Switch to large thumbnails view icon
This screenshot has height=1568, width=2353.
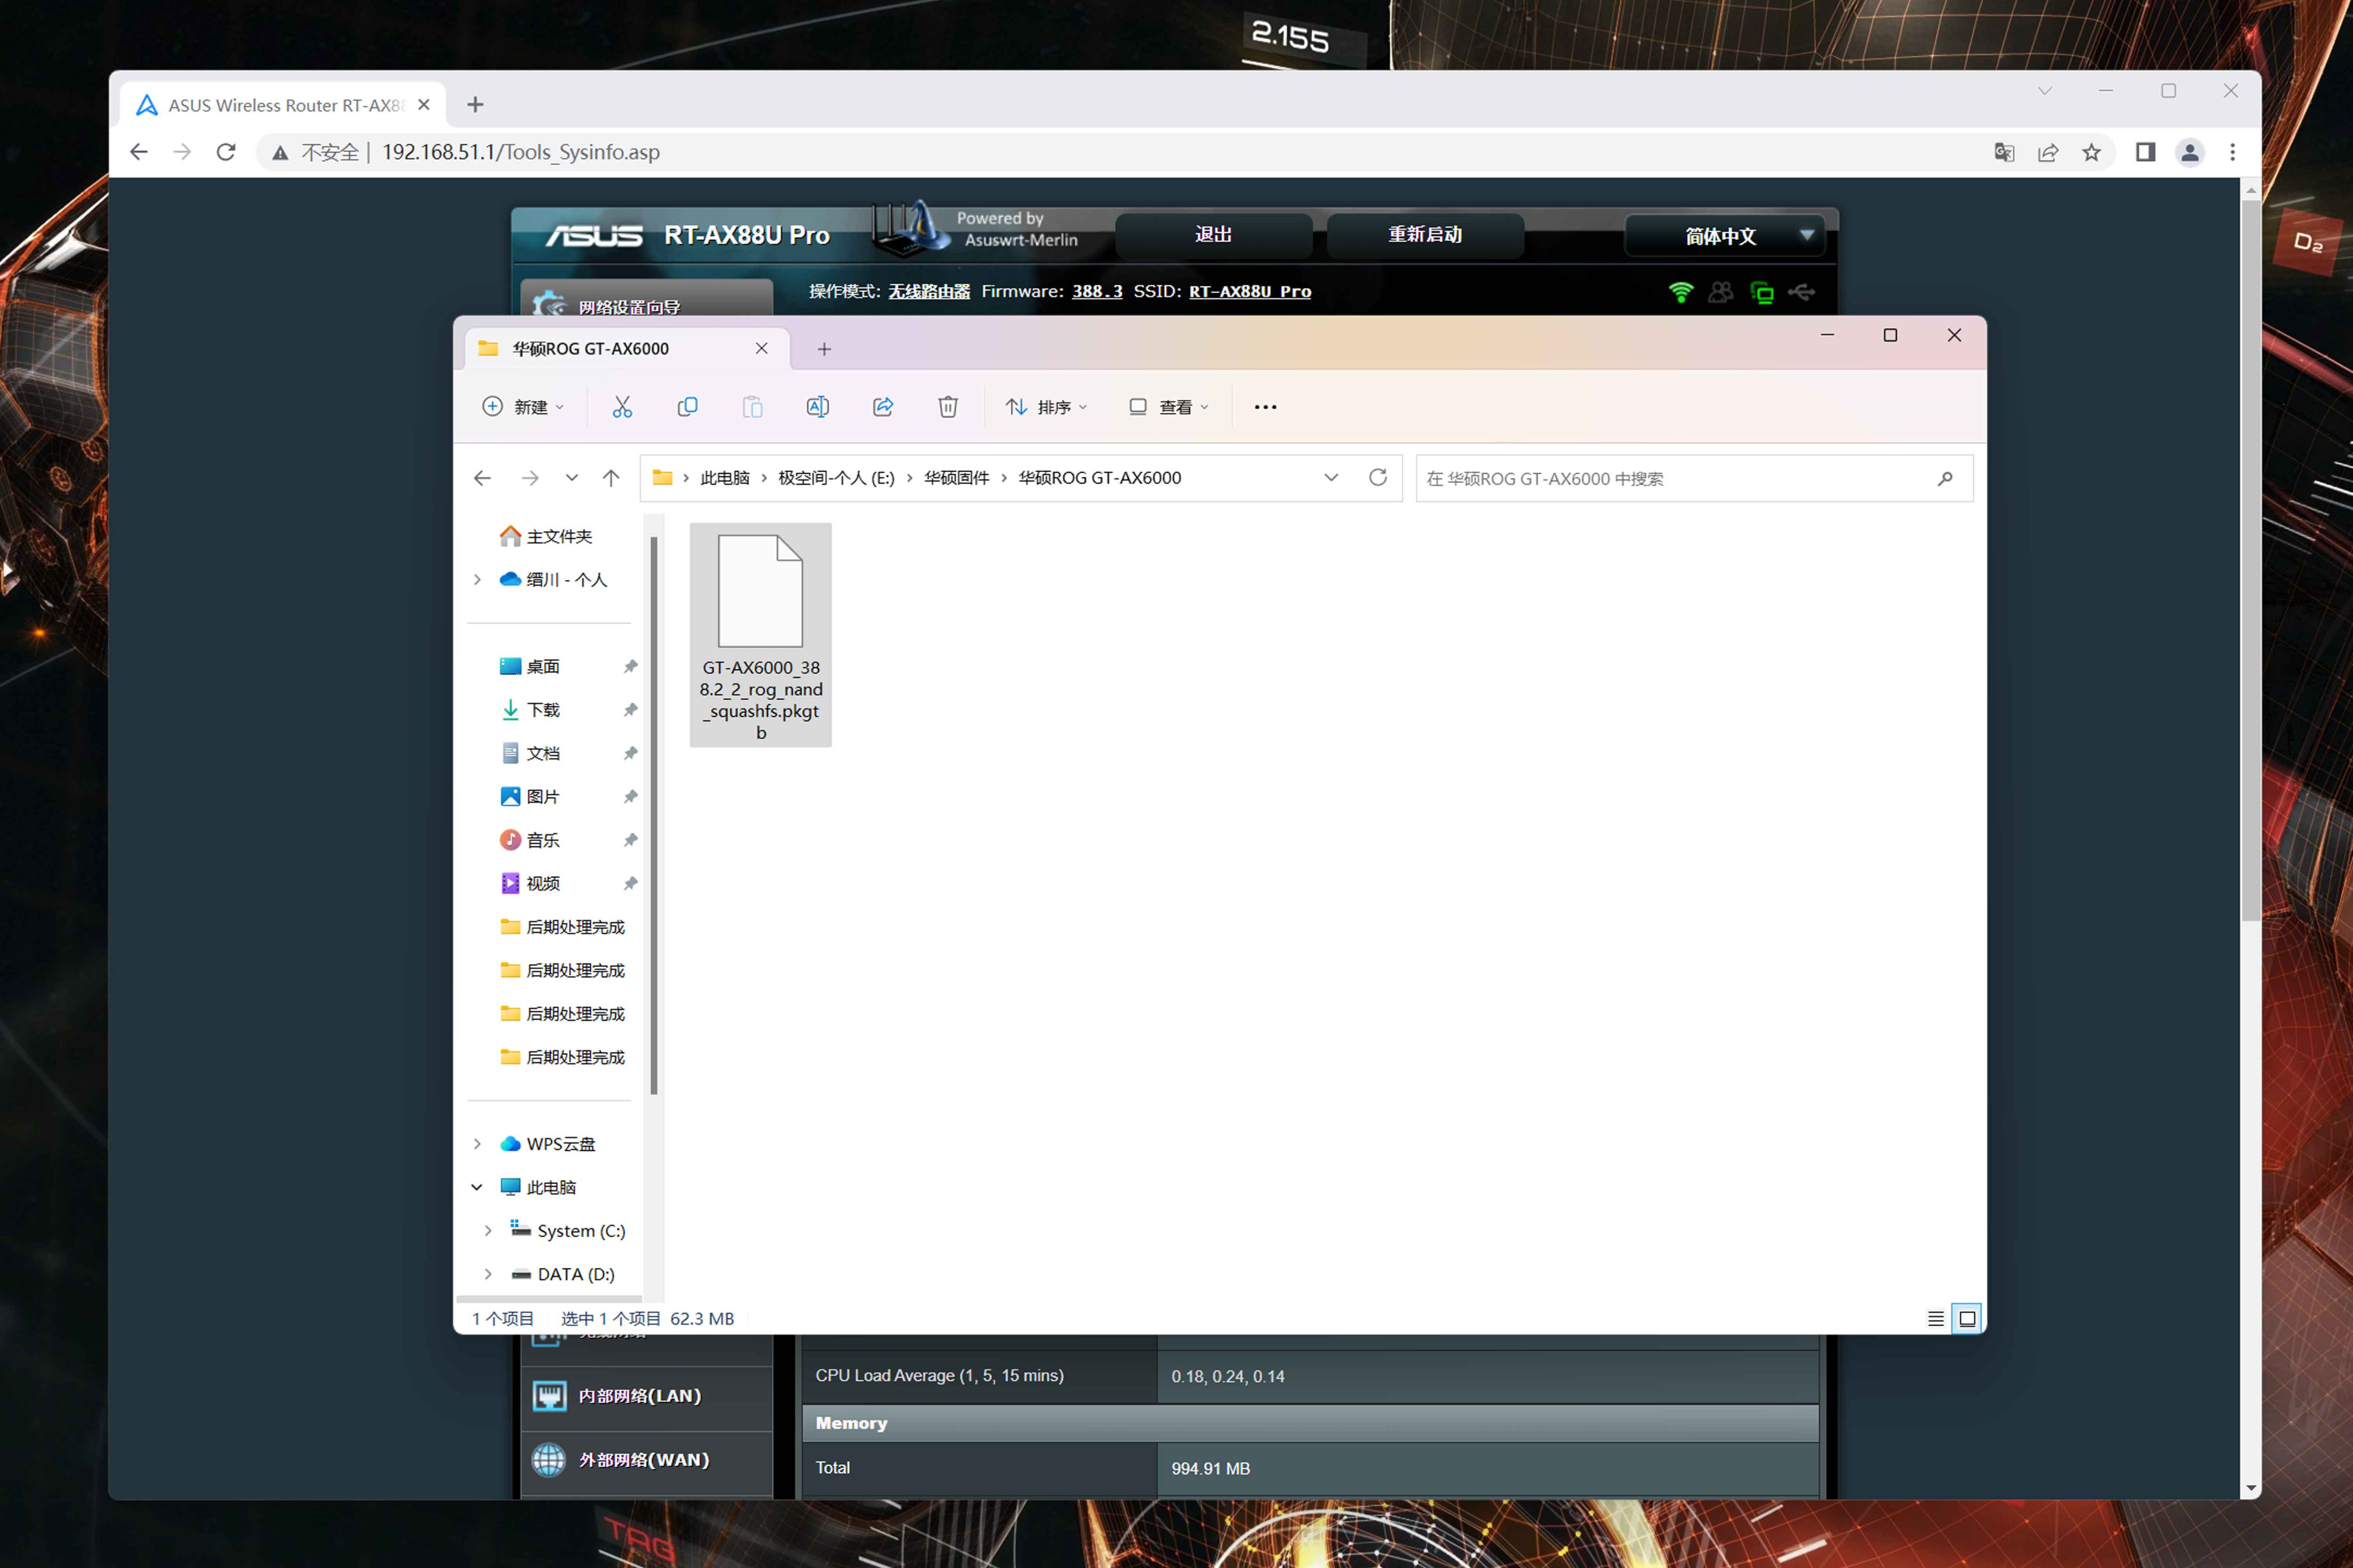click(1966, 1318)
